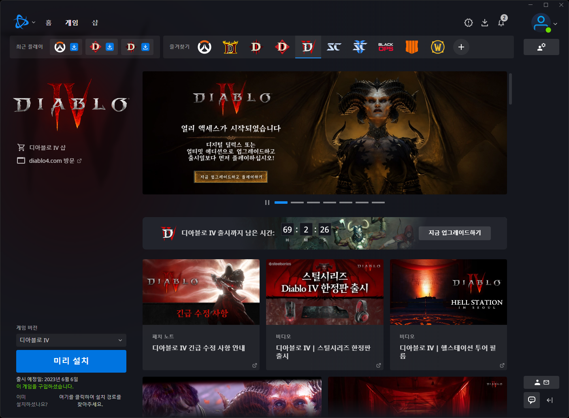Image resolution: width=569 pixels, height=418 pixels.
Task: Open the chat speech bubble icon
Action: coord(532,400)
